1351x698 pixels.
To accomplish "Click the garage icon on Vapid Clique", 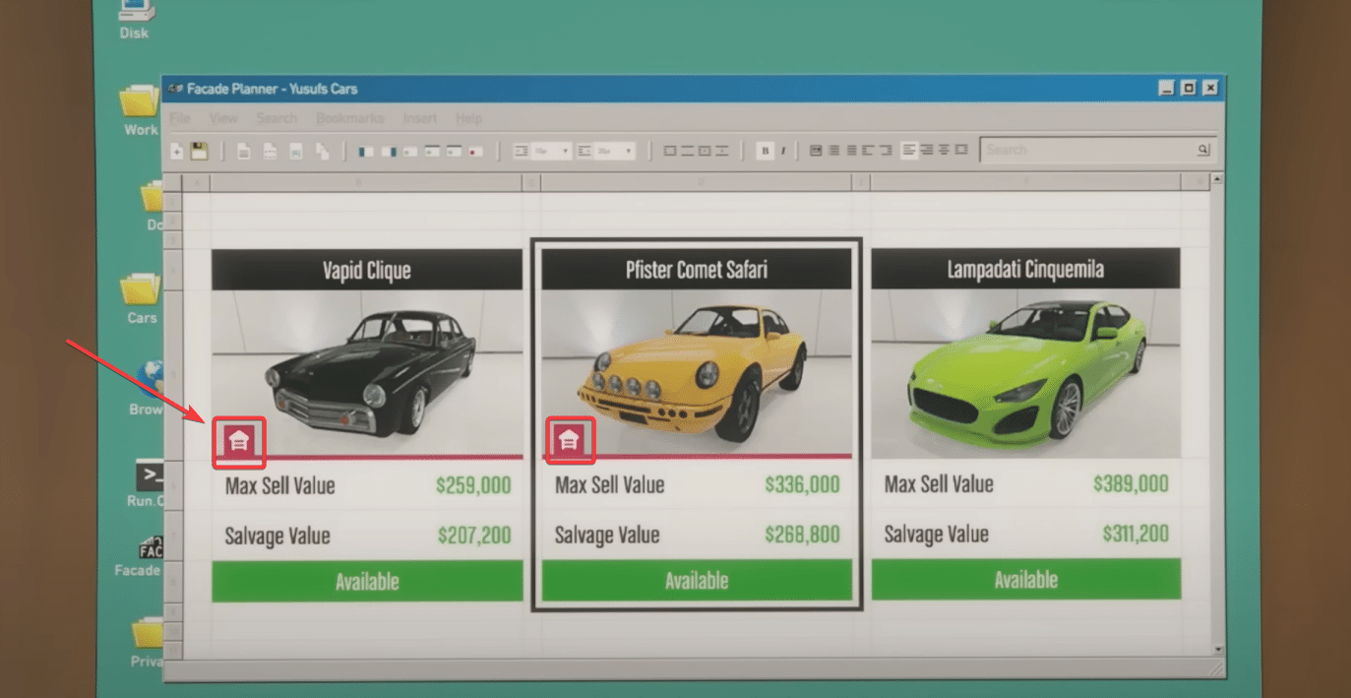I will coord(238,441).
